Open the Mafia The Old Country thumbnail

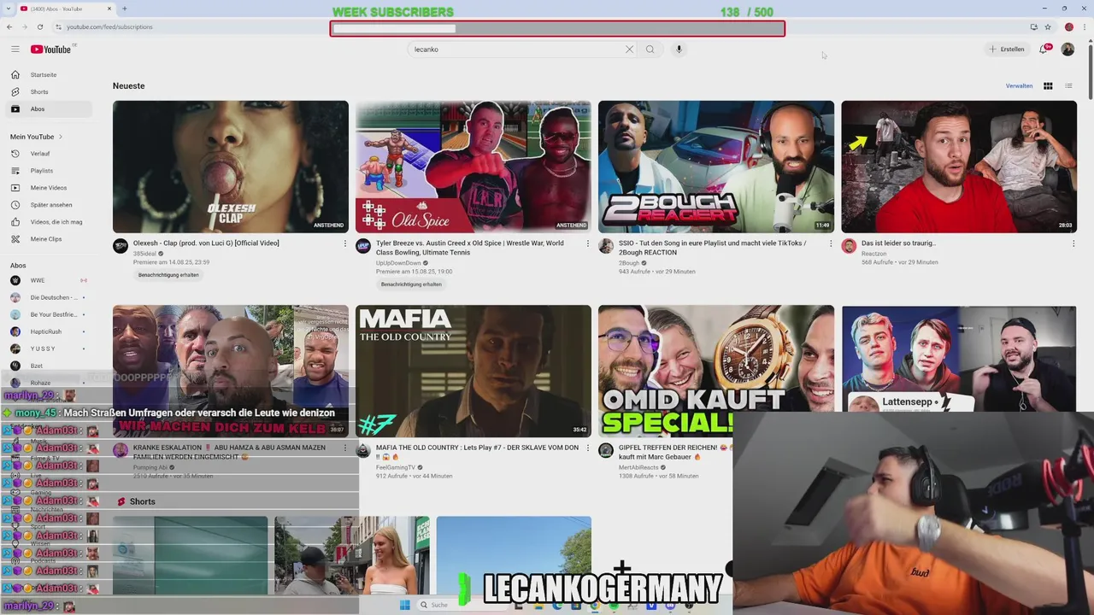[473, 371]
